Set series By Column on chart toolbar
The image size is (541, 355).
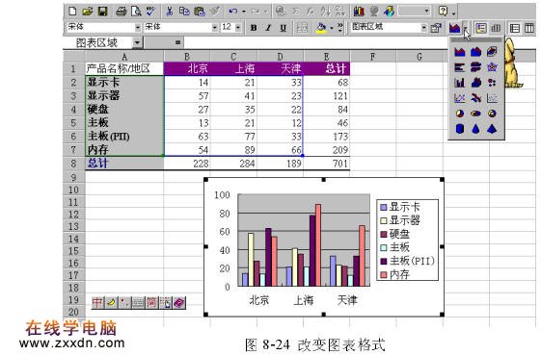(x=529, y=28)
